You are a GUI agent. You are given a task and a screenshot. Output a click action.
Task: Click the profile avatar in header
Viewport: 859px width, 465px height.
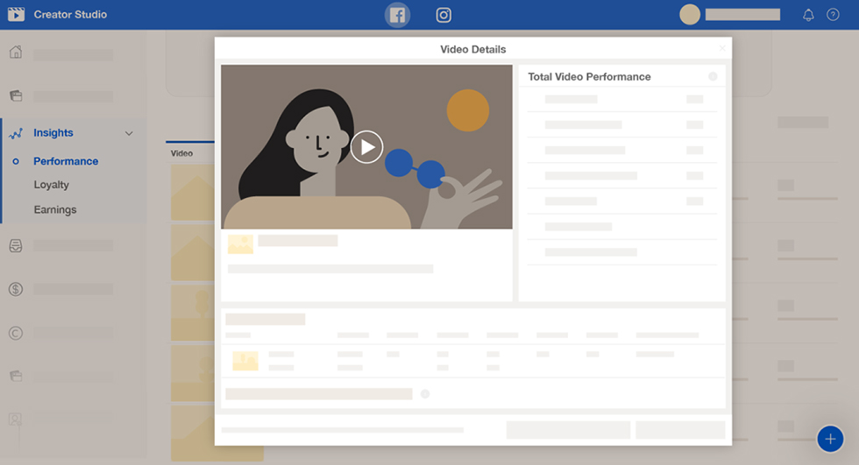(690, 15)
